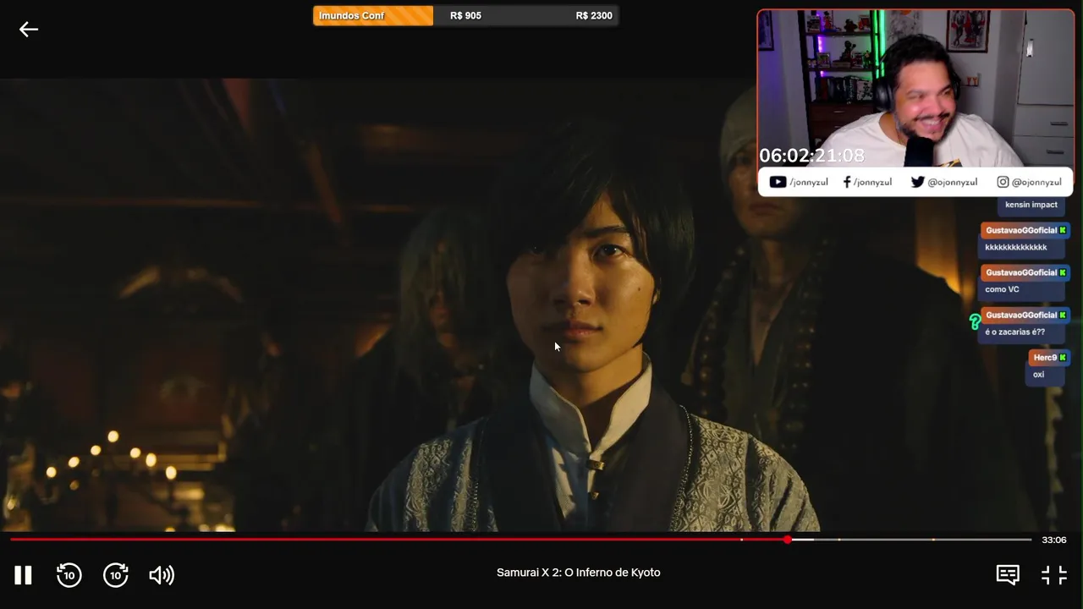
Task: Pause the video playback
Action: click(x=23, y=575)
